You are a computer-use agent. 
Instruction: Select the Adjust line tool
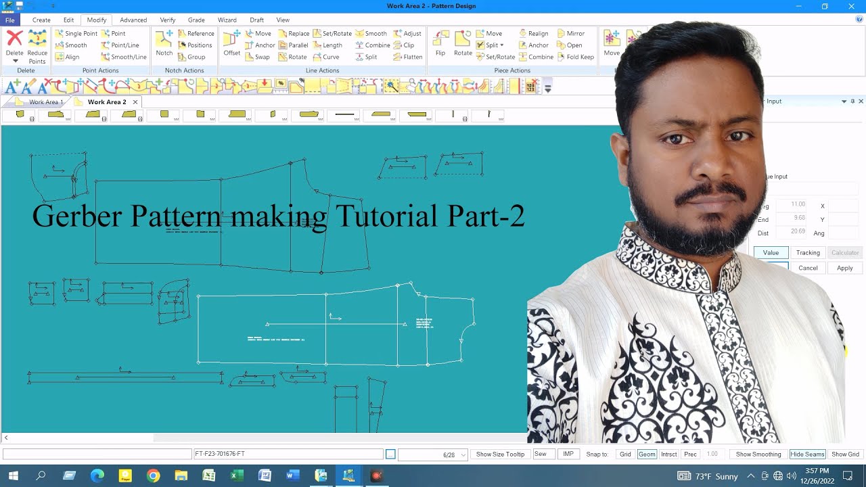(407, 33)
